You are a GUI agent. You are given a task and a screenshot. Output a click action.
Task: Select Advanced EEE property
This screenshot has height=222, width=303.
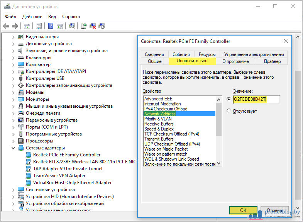pyautogui.click(x=158, y=99)
